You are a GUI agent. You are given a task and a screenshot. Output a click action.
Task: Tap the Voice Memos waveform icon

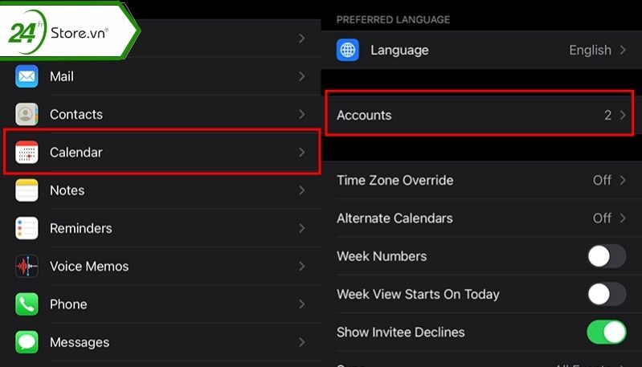click(27, 267)
